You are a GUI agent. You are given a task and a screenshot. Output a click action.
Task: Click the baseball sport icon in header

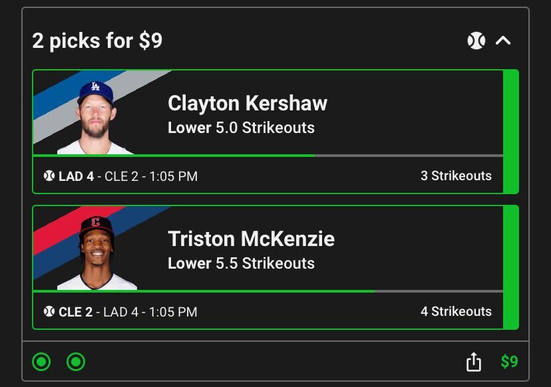476,41
